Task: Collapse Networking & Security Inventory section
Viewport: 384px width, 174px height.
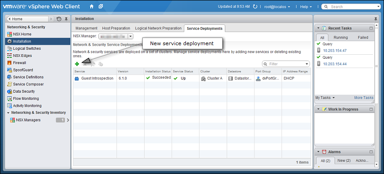Action: 8,113
